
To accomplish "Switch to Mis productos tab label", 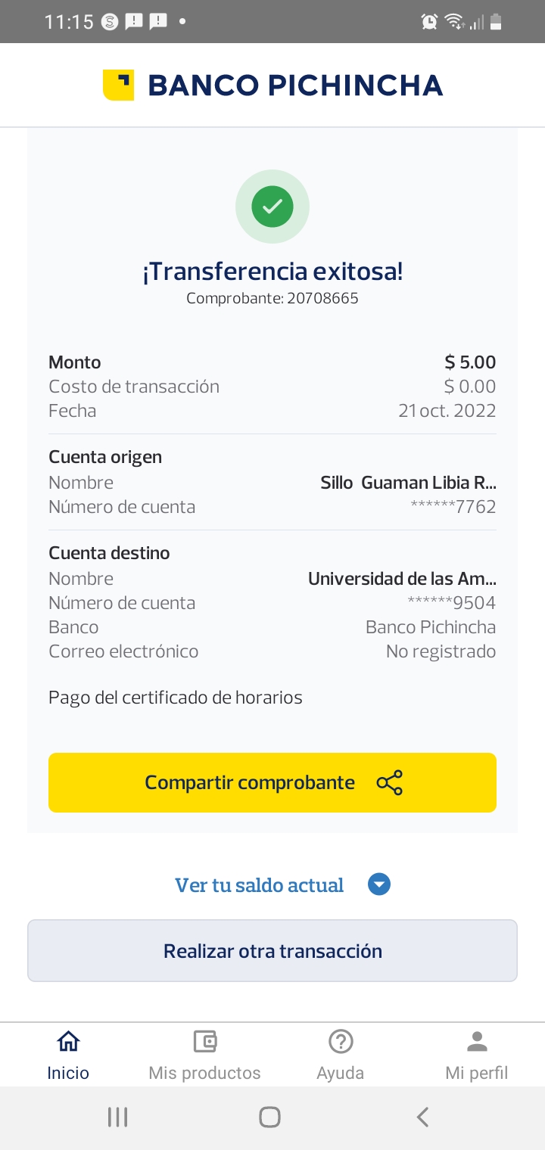I will (x=204, y=1073).
